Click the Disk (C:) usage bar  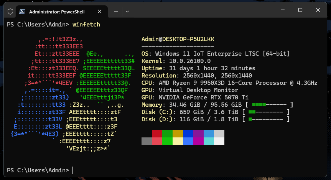tap(266, 112)
